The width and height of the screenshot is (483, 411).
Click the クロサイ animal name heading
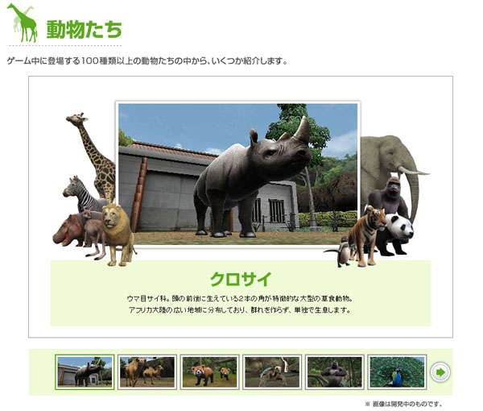pos(241,279)
